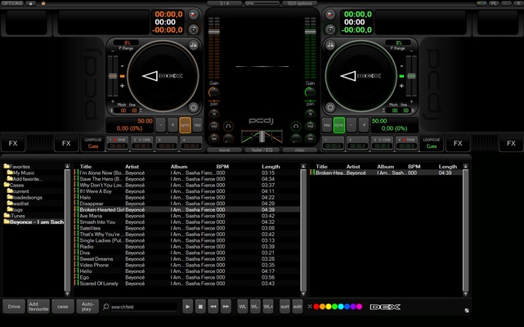The image size is (524, 327).
Task: Click the round button below left deck record
Action: click(193, 29)
